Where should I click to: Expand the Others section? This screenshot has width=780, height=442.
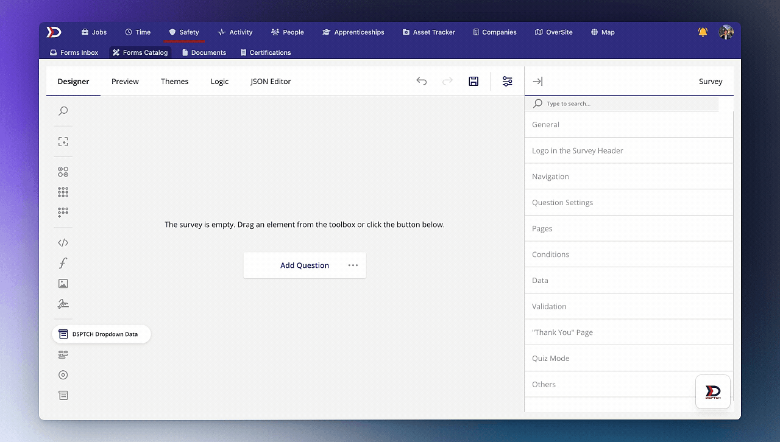coord(629,384)
